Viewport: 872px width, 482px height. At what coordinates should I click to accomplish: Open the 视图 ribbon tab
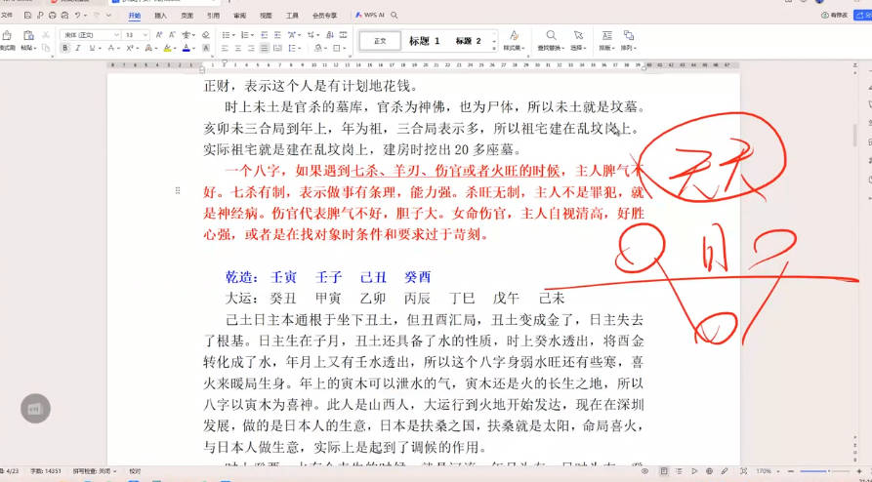(266, 16)
